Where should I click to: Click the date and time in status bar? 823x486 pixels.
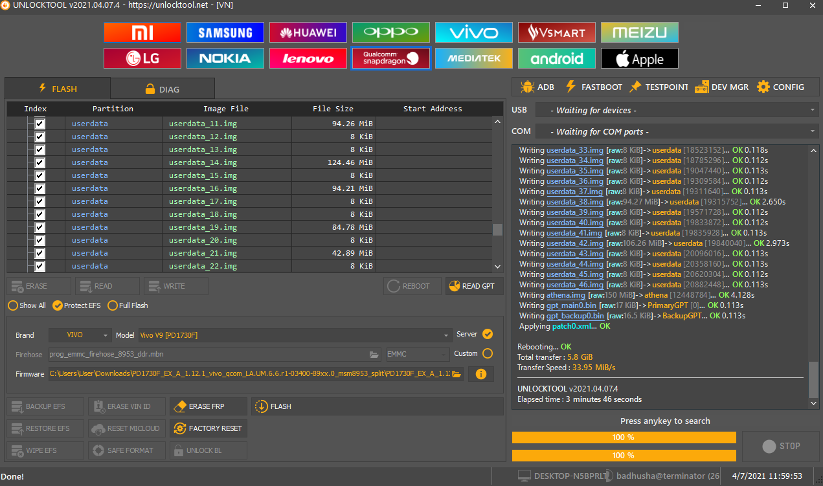(x=768, y=476)
